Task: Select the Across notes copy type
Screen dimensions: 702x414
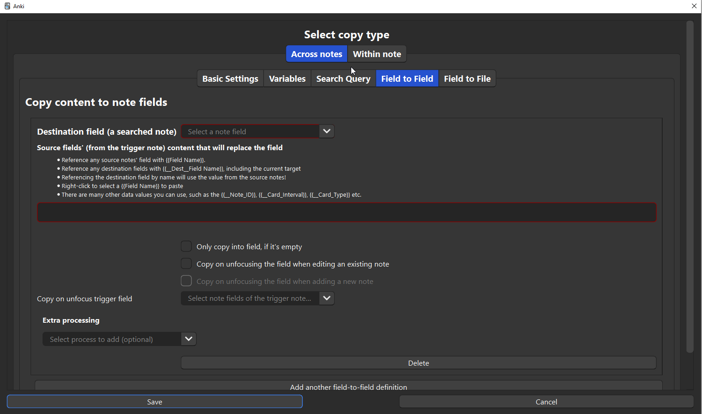Action: coord(317,54)
